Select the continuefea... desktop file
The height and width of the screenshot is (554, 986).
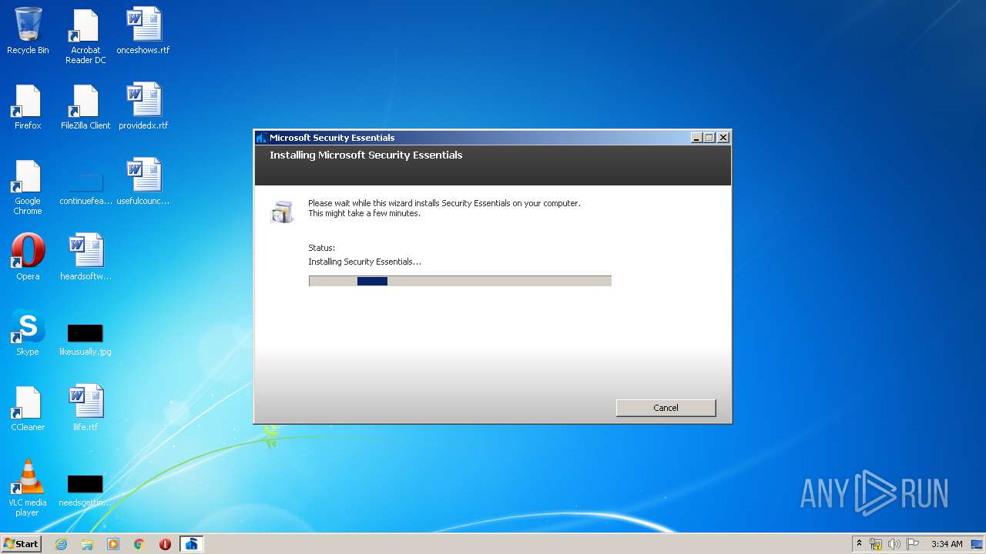tap(86, 187)
